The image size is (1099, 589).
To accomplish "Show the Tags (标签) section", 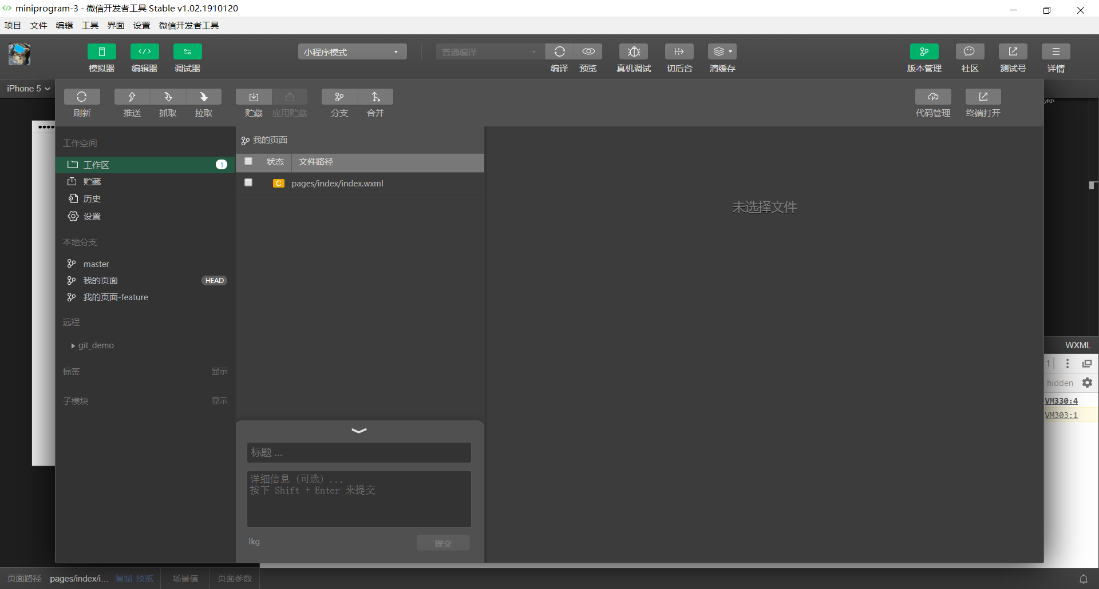I will coord(219,372).
